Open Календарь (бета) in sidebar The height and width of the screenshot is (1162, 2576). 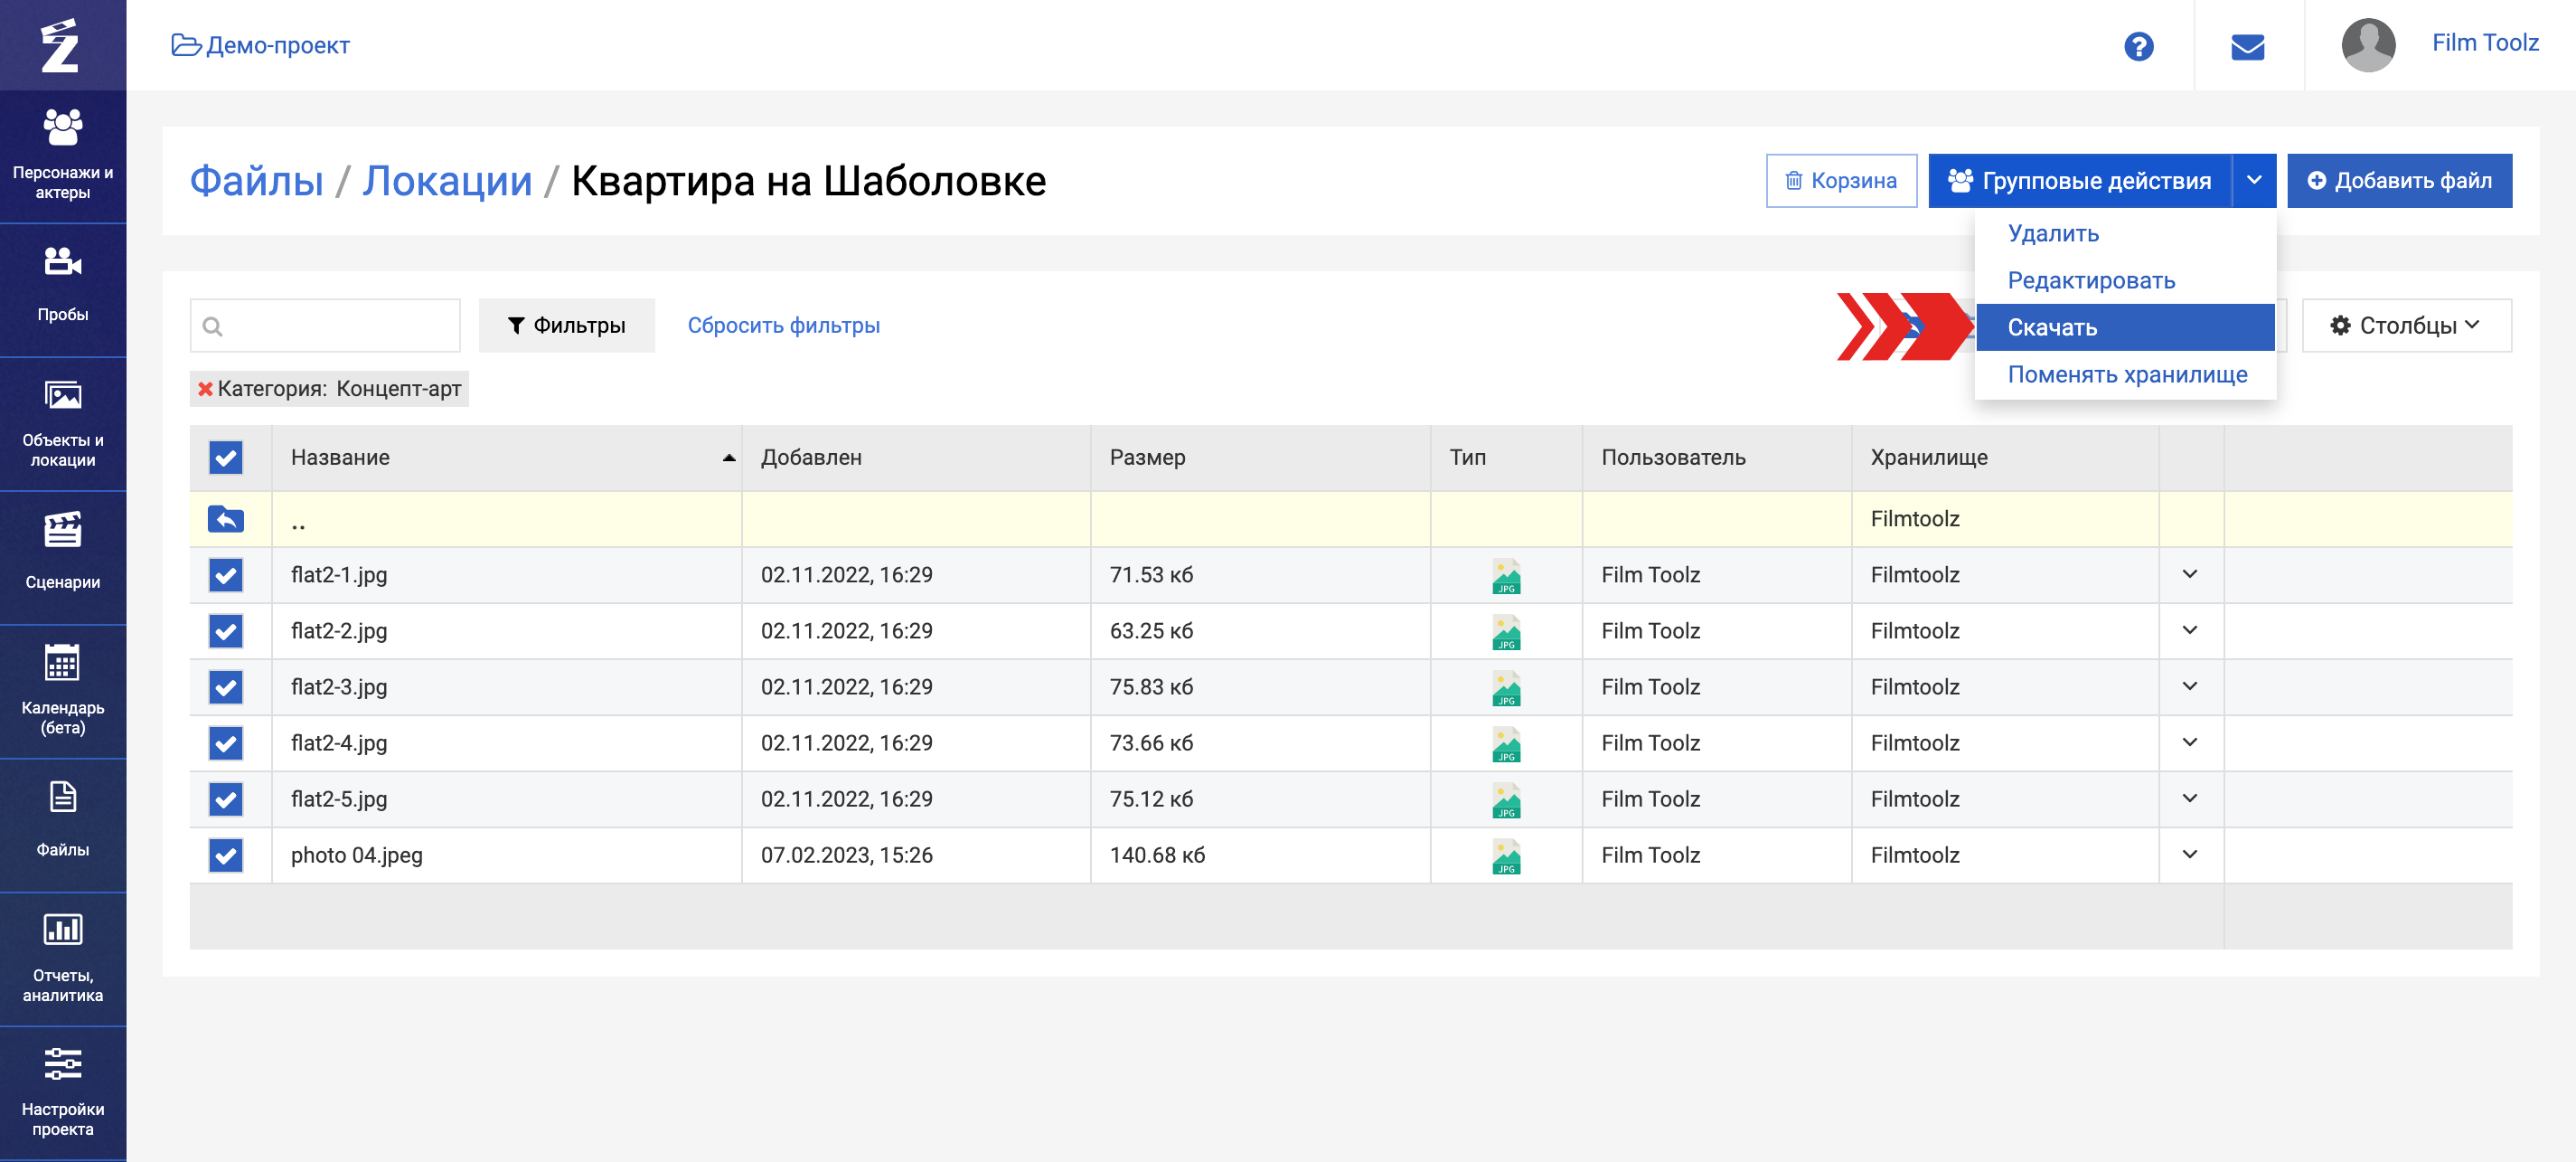point(62,690)
